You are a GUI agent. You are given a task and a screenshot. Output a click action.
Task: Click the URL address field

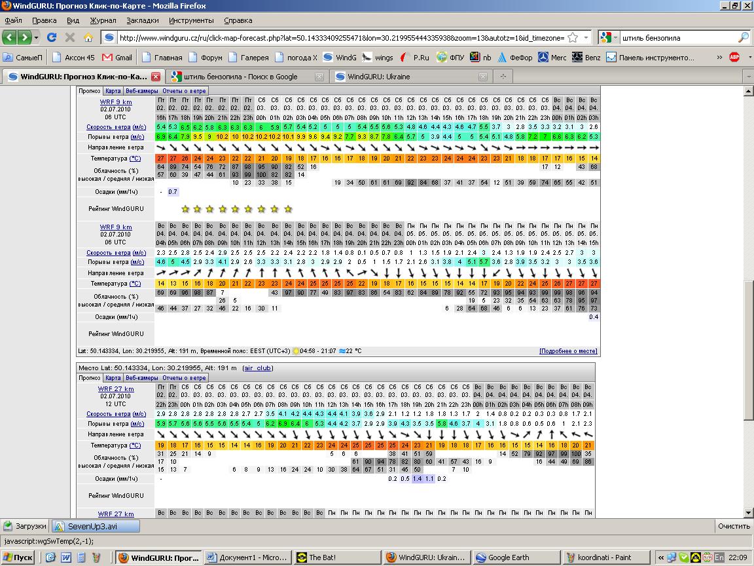point(340,37)
